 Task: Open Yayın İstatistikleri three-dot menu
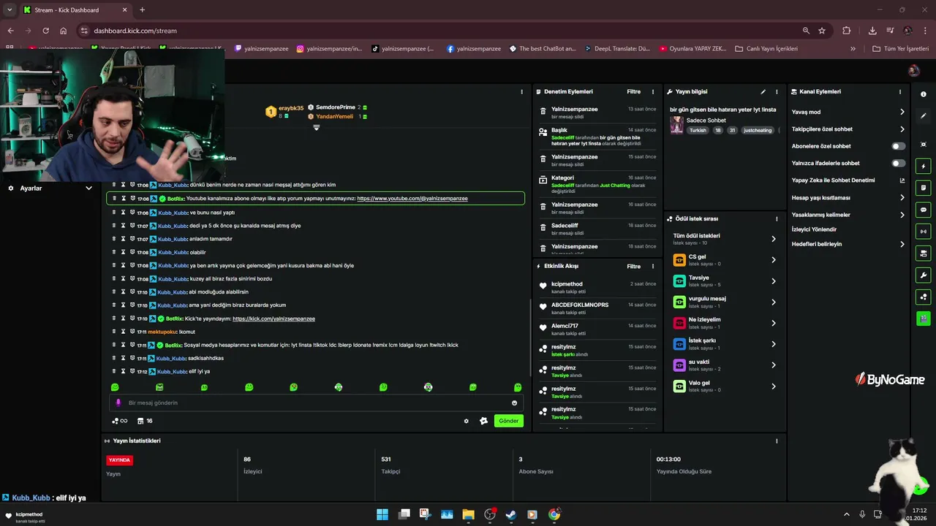click(x=777, y=441)
